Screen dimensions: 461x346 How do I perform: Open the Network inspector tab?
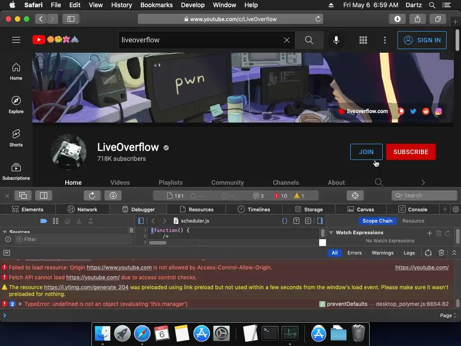point(82,209)
